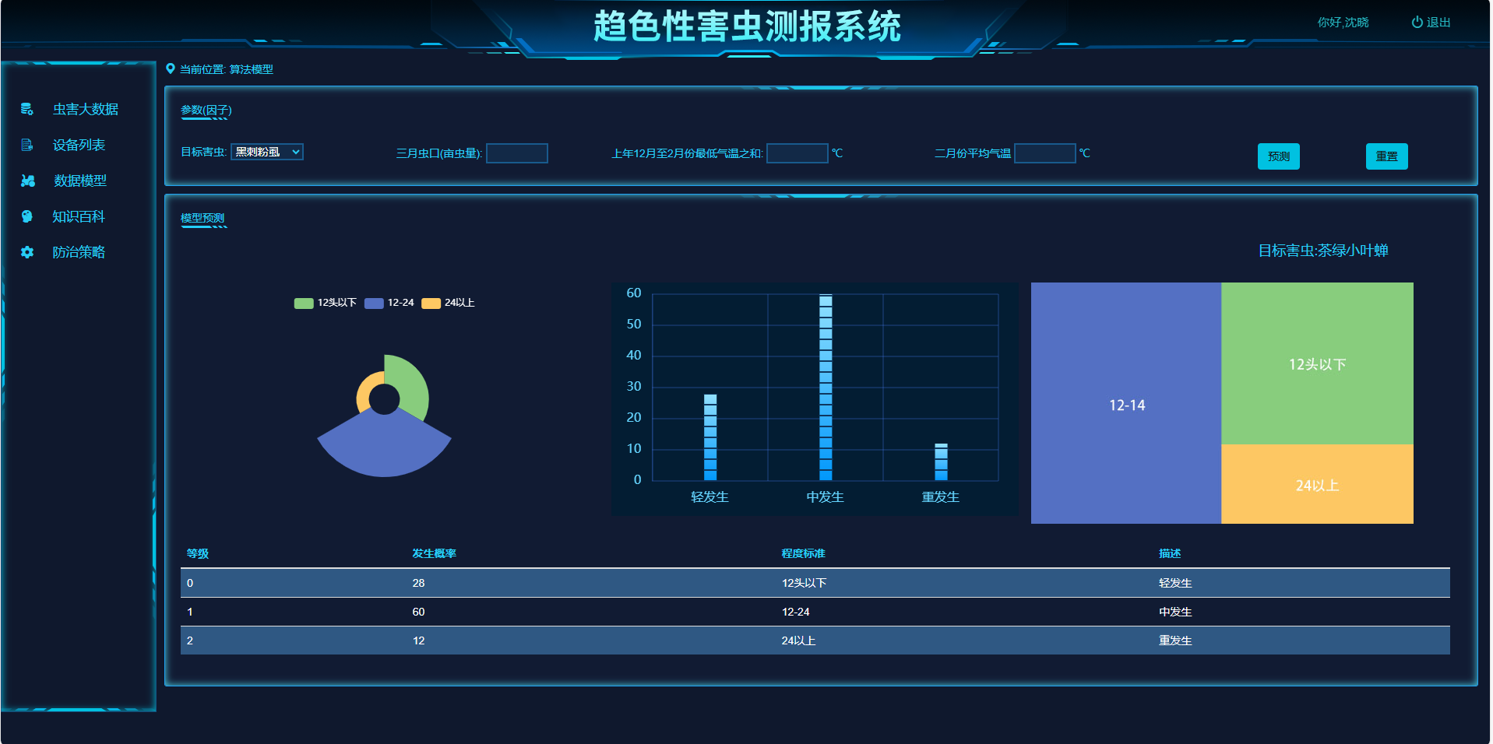Click the 二月份平均气温 input box

[x=1044, y=153]
